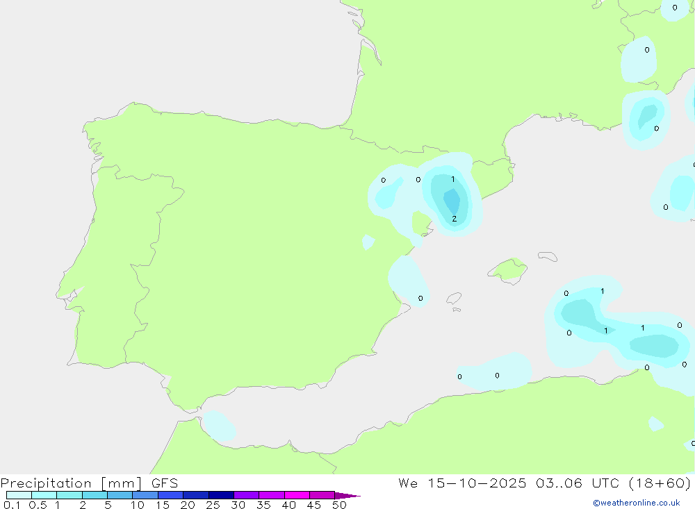Click the '25' legend scale value
This screenshot has width=695, height=509.
tap(213, 505)
